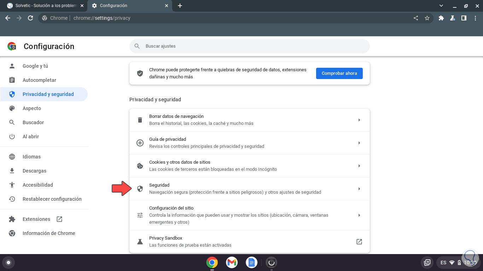Go back to the previous page
This screenshot has width=483, height=271.
pos(8,18)
